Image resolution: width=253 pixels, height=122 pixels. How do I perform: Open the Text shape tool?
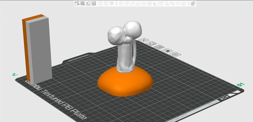point(167,3)
